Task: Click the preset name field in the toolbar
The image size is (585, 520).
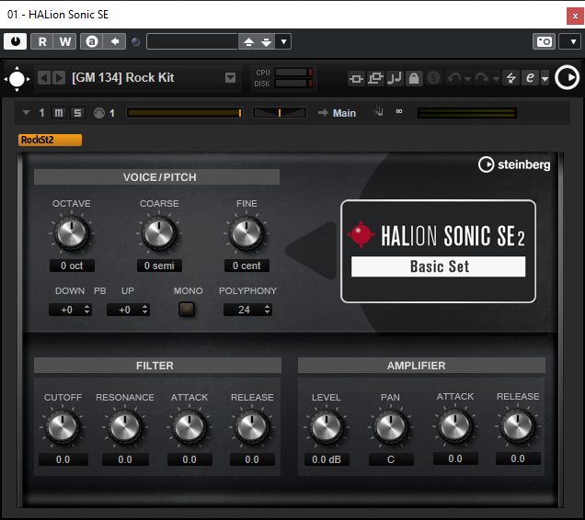Action: 192,41
